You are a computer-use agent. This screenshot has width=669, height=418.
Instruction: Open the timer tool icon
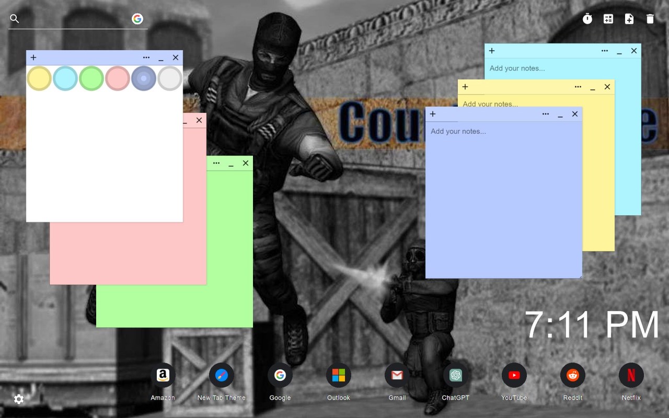(587, 19)
